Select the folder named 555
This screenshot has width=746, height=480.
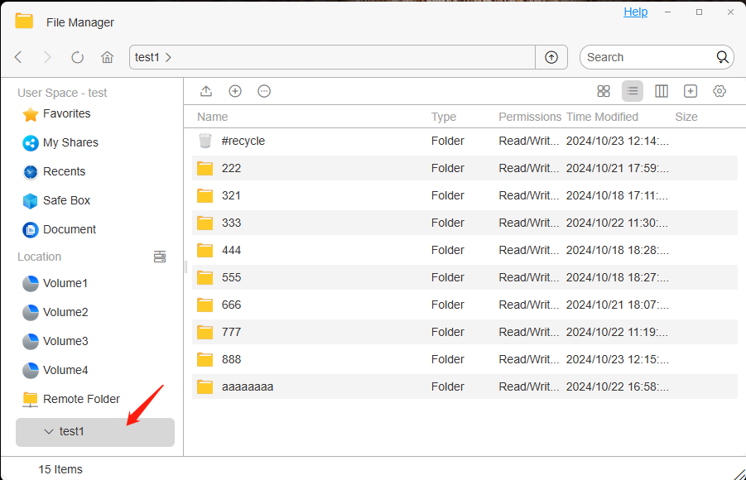[x=464, y=277]
